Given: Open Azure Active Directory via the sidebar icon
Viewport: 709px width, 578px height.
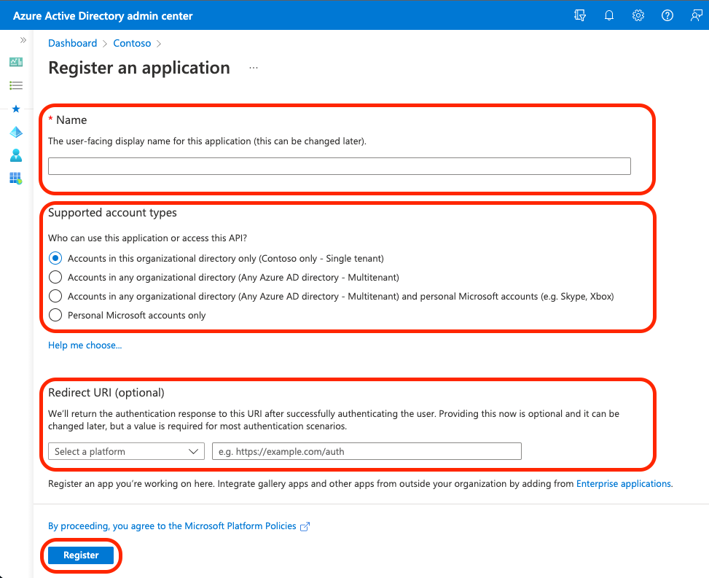Looking at the screenshot, I should (15, 132).
